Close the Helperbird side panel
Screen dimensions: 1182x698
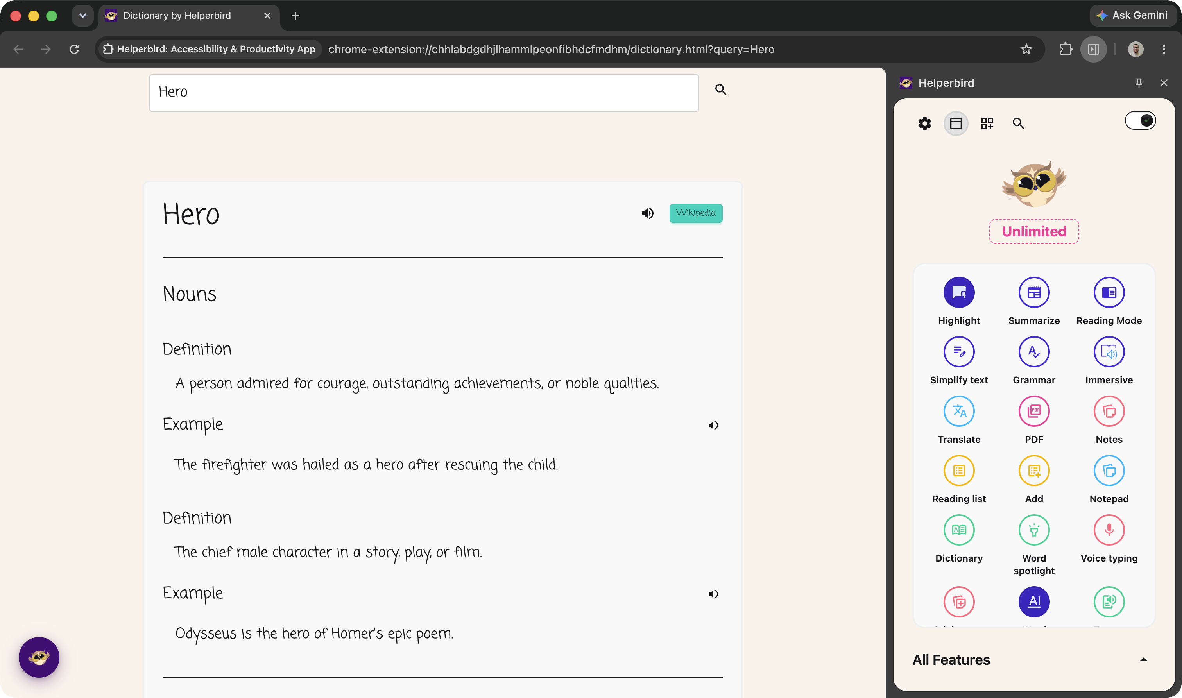(1164, 83)
